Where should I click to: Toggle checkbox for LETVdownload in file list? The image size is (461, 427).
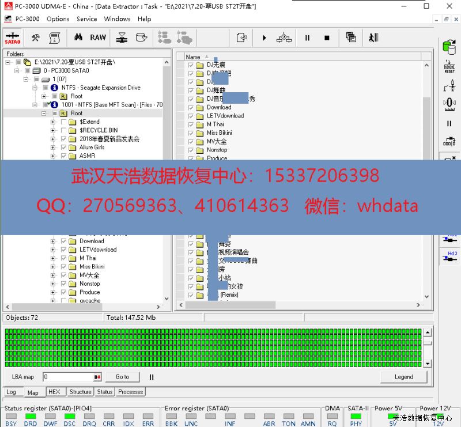[191, 116]
